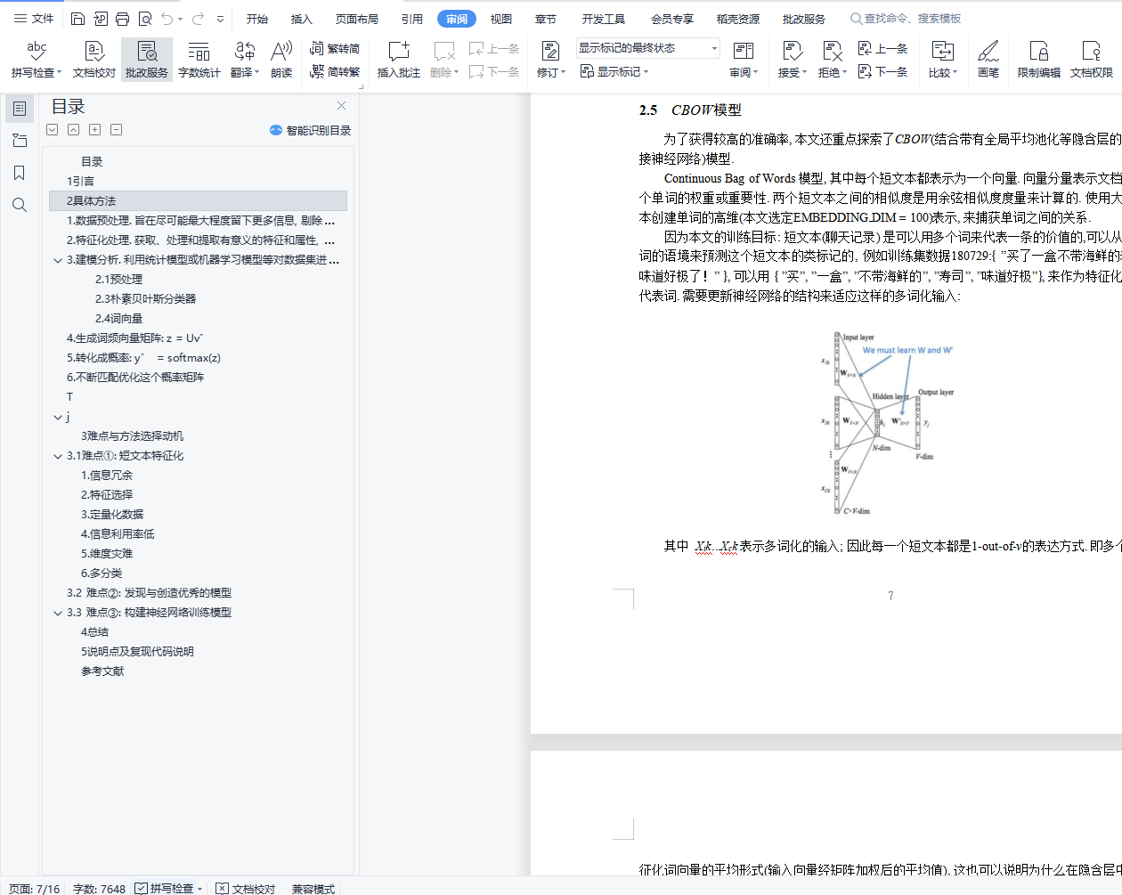Image resolution: width=1122 pixels, height=895 pixels.
Task: Open the search icon in left sidebar
Action: (x=20, y=205)
